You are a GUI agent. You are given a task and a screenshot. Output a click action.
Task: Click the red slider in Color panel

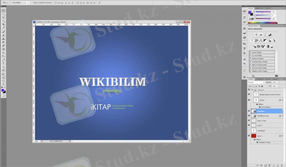point(263,12)
